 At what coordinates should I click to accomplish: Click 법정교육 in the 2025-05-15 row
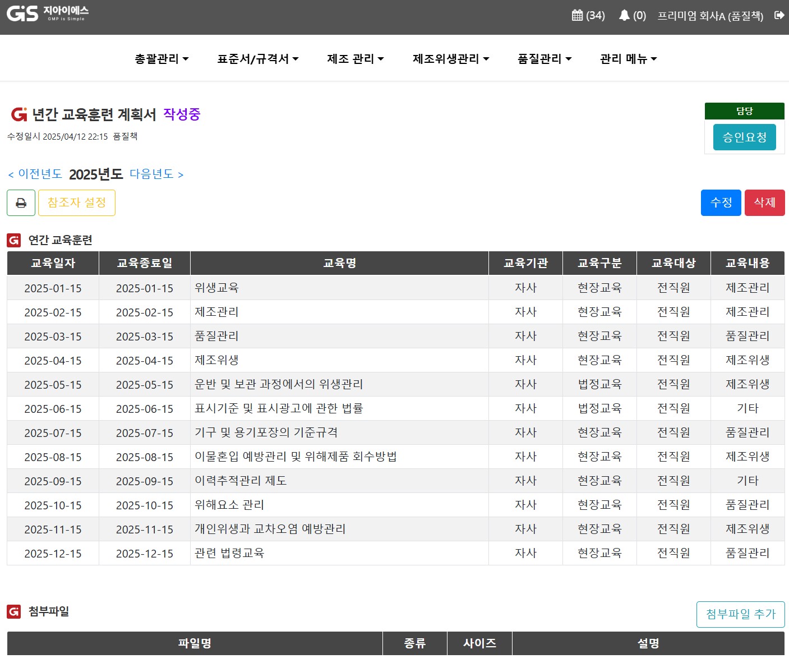click(x=600, y=384)
